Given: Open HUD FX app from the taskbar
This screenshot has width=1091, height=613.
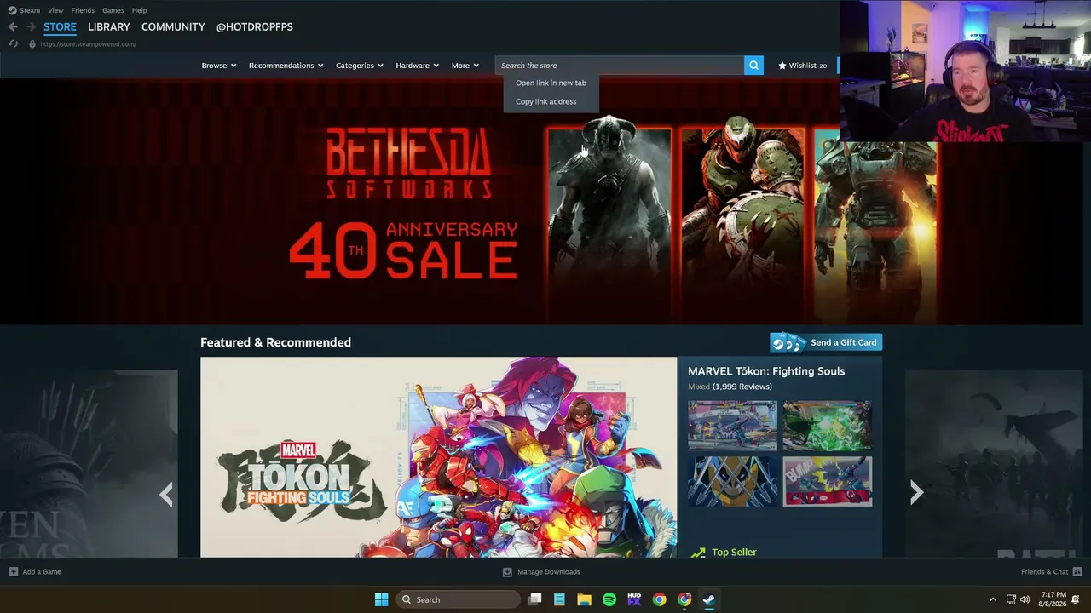Looking at the screenshot, I should 634,599.
